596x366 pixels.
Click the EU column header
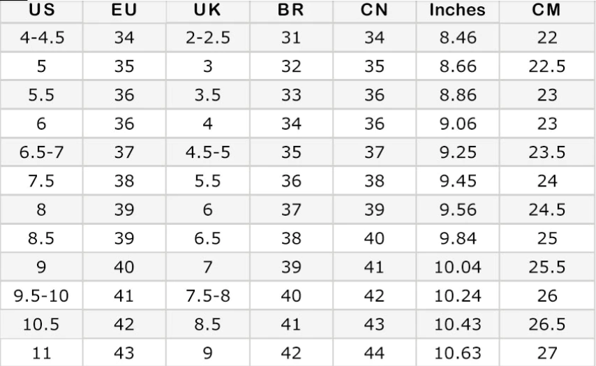click(x=124, y=11)
